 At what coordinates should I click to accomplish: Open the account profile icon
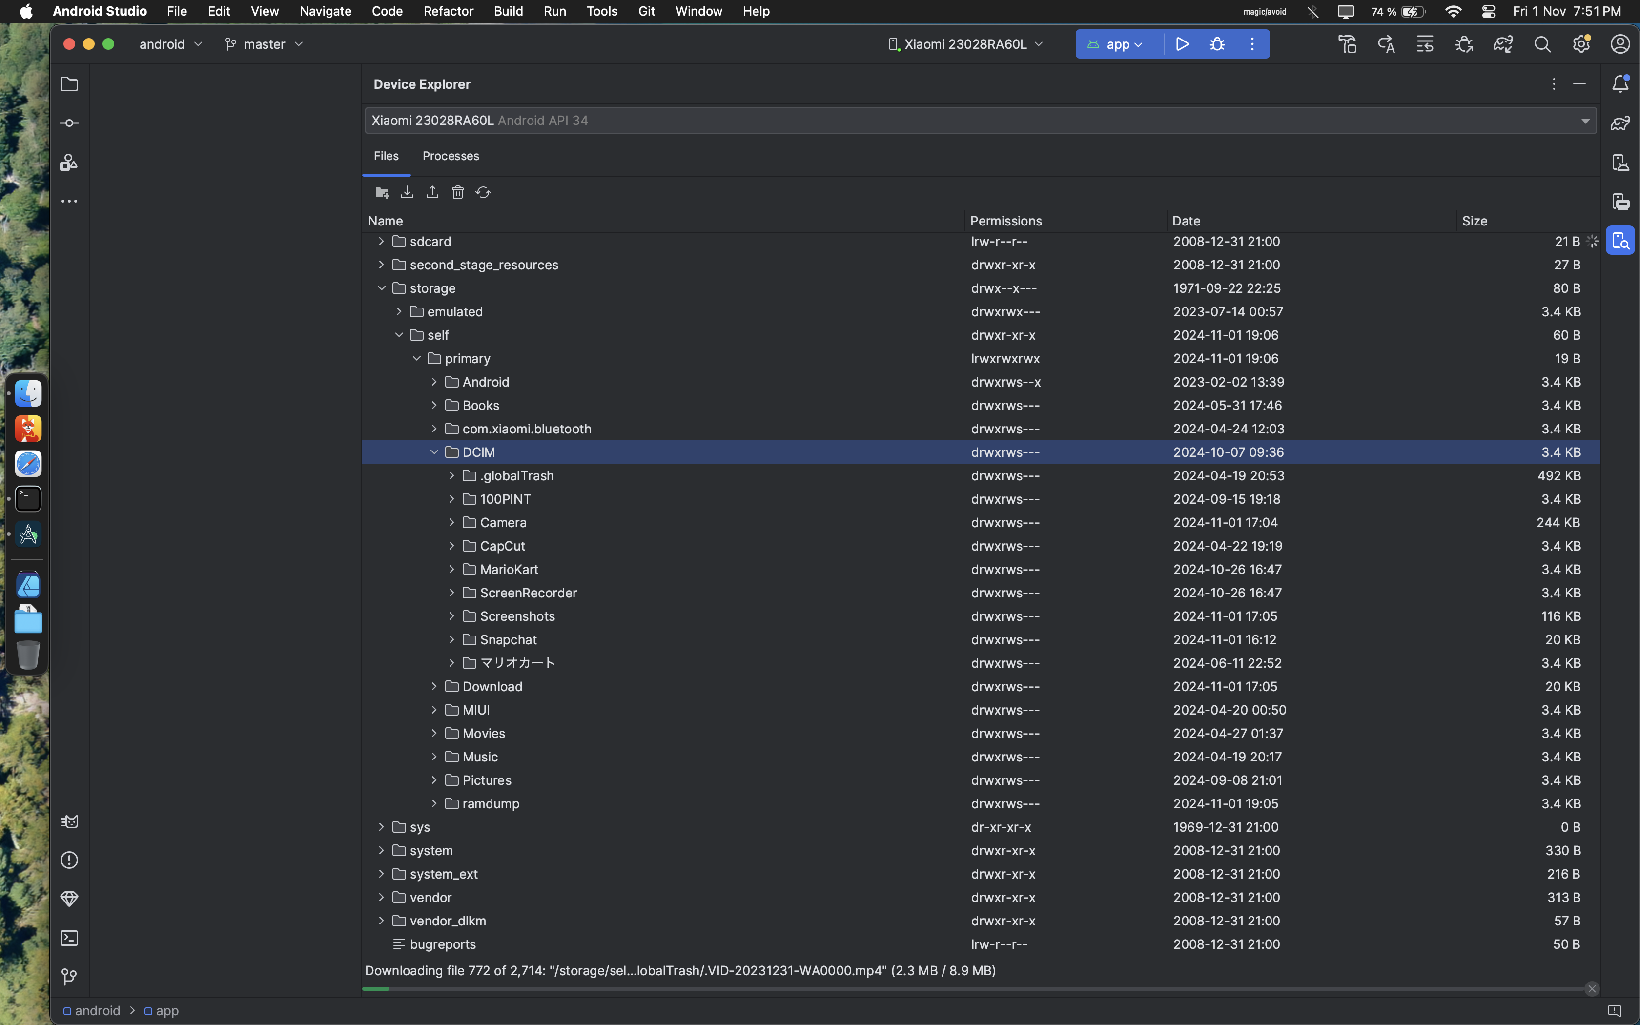coord(1620,44)
